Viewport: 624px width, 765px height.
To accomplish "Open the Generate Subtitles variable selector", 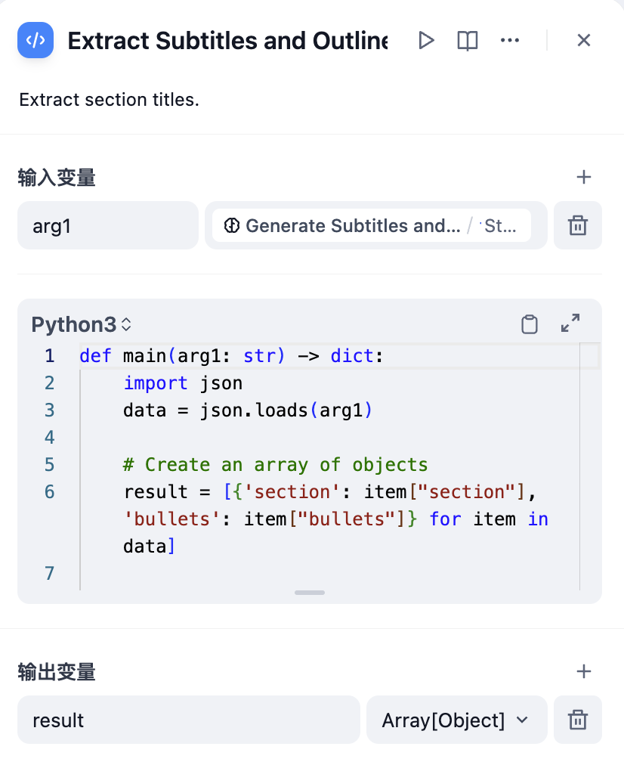I will [372, 225].
